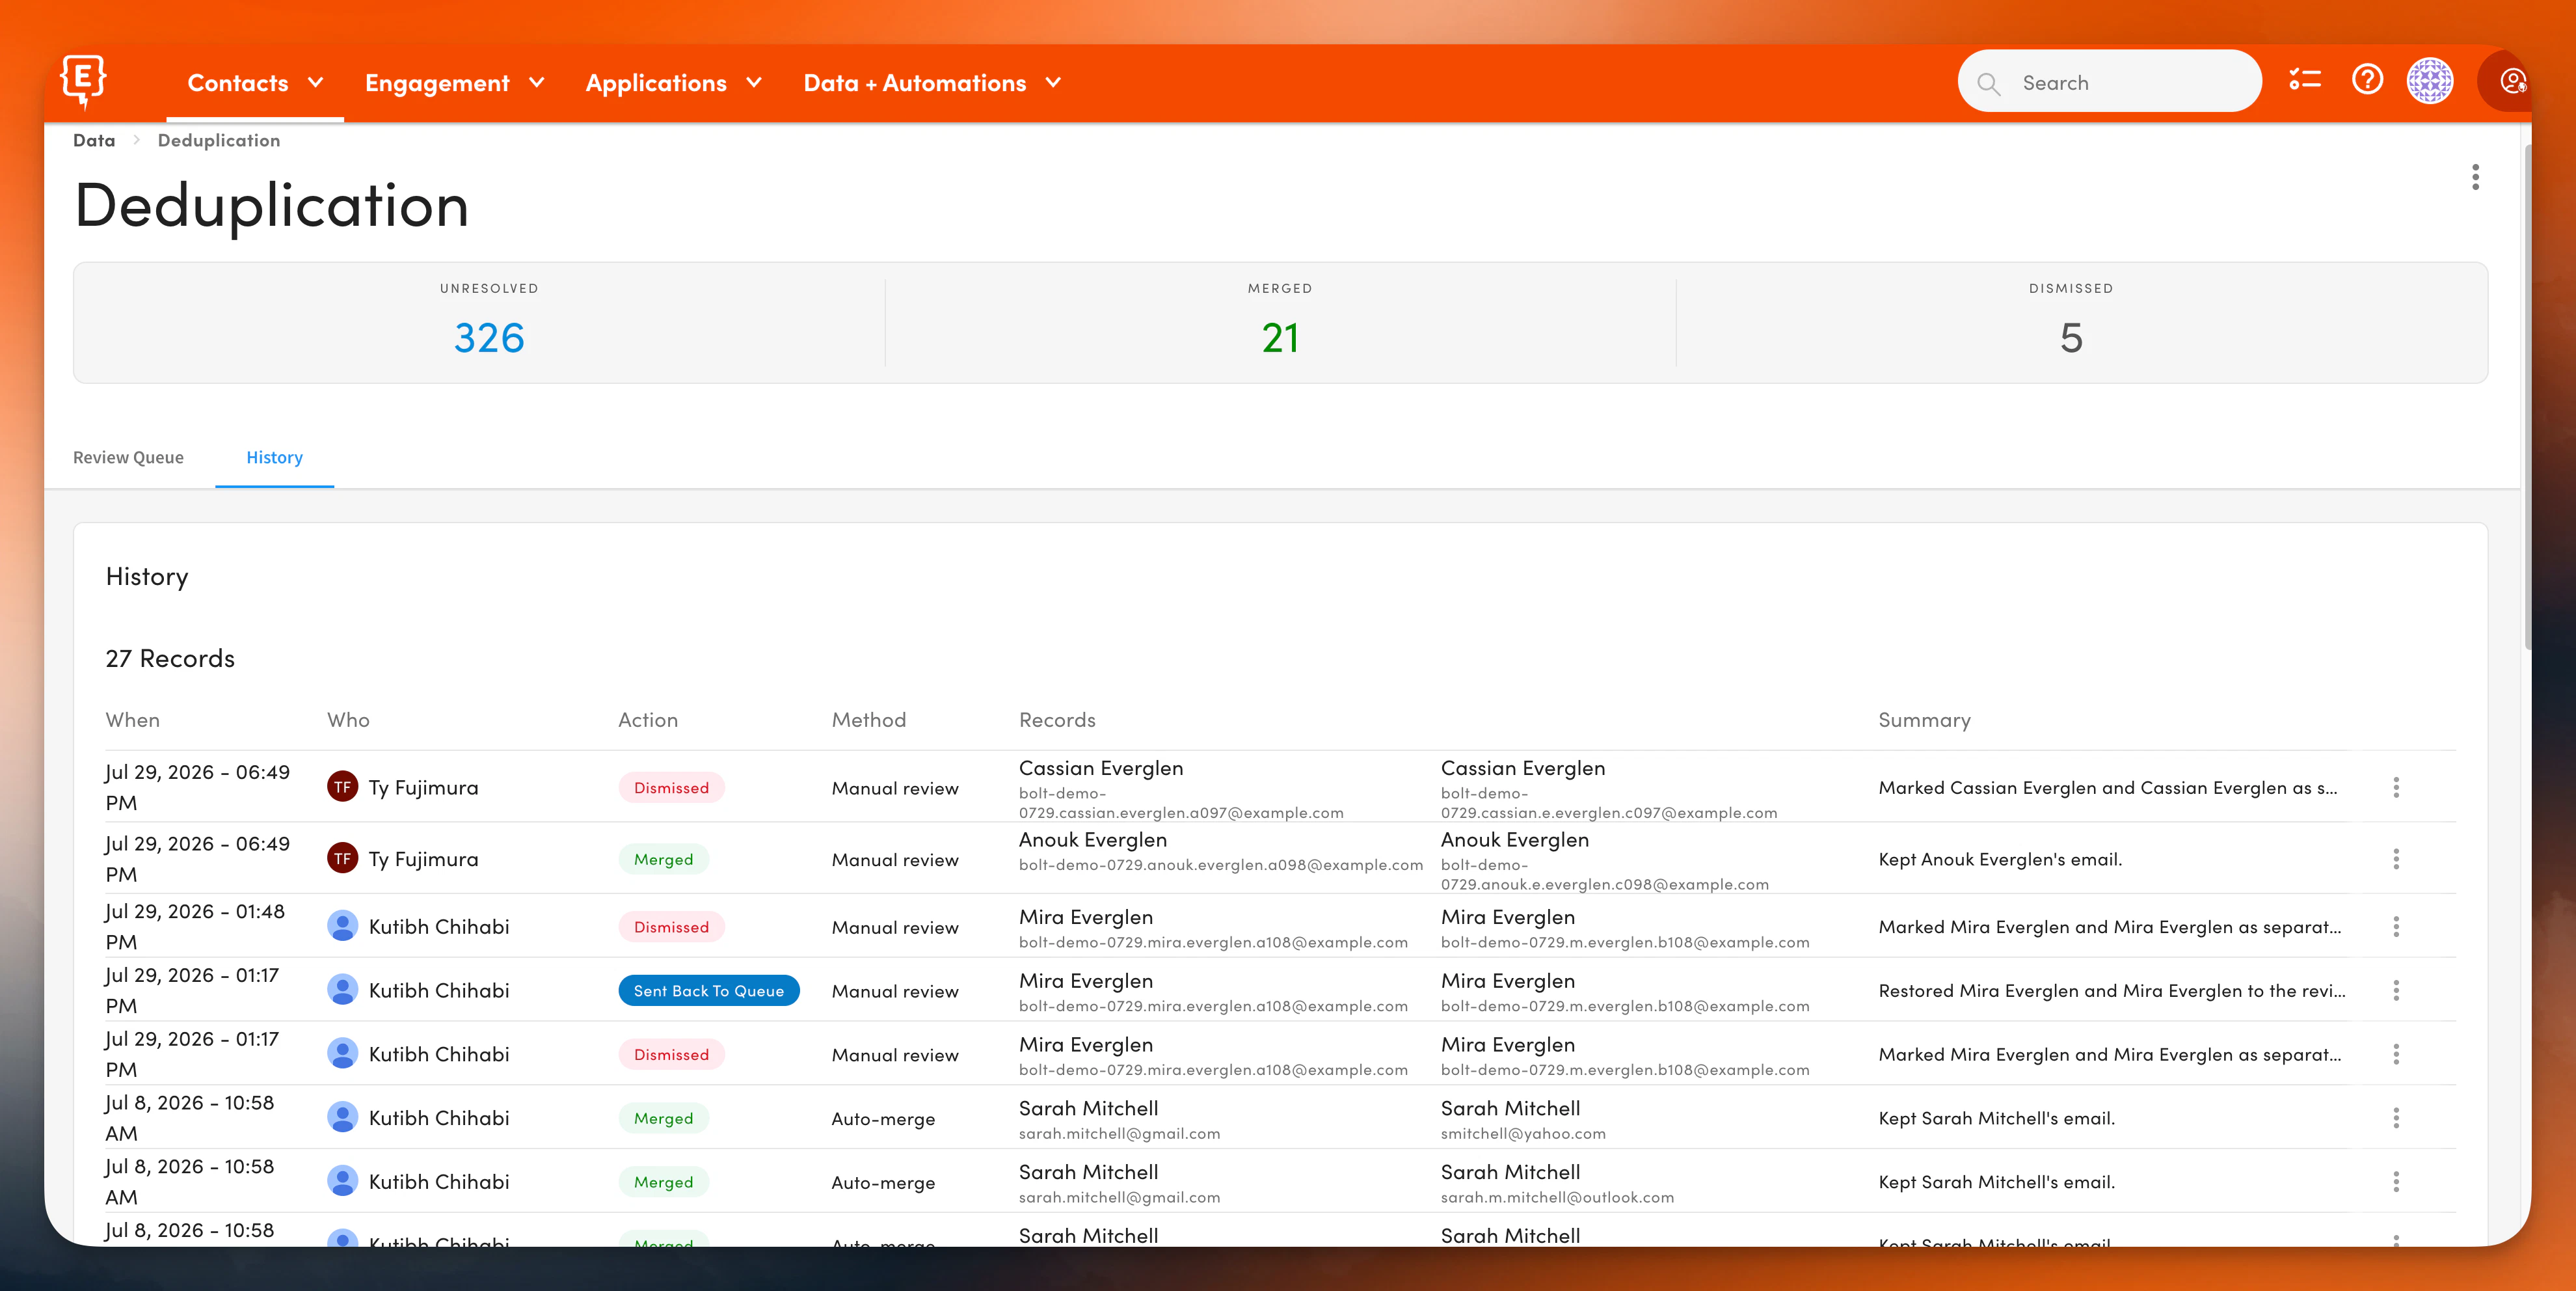
Task: Open row menu for Sent Back To Queue entry
Action: tap(2396, 991)
